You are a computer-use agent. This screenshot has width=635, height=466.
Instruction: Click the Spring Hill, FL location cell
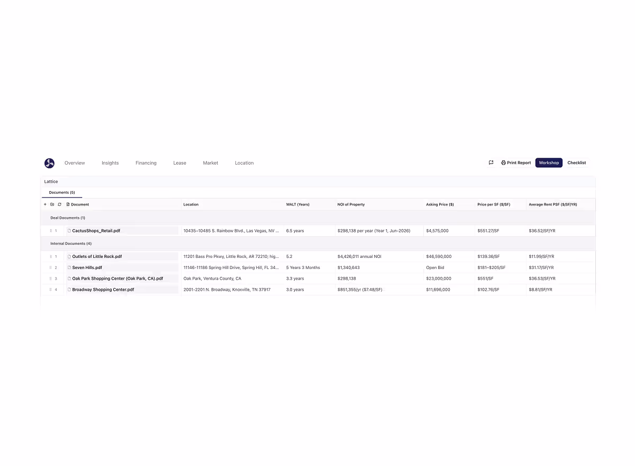(x=231, y=267)
